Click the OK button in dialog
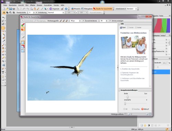172x131 pixels. tap(125, 109)
